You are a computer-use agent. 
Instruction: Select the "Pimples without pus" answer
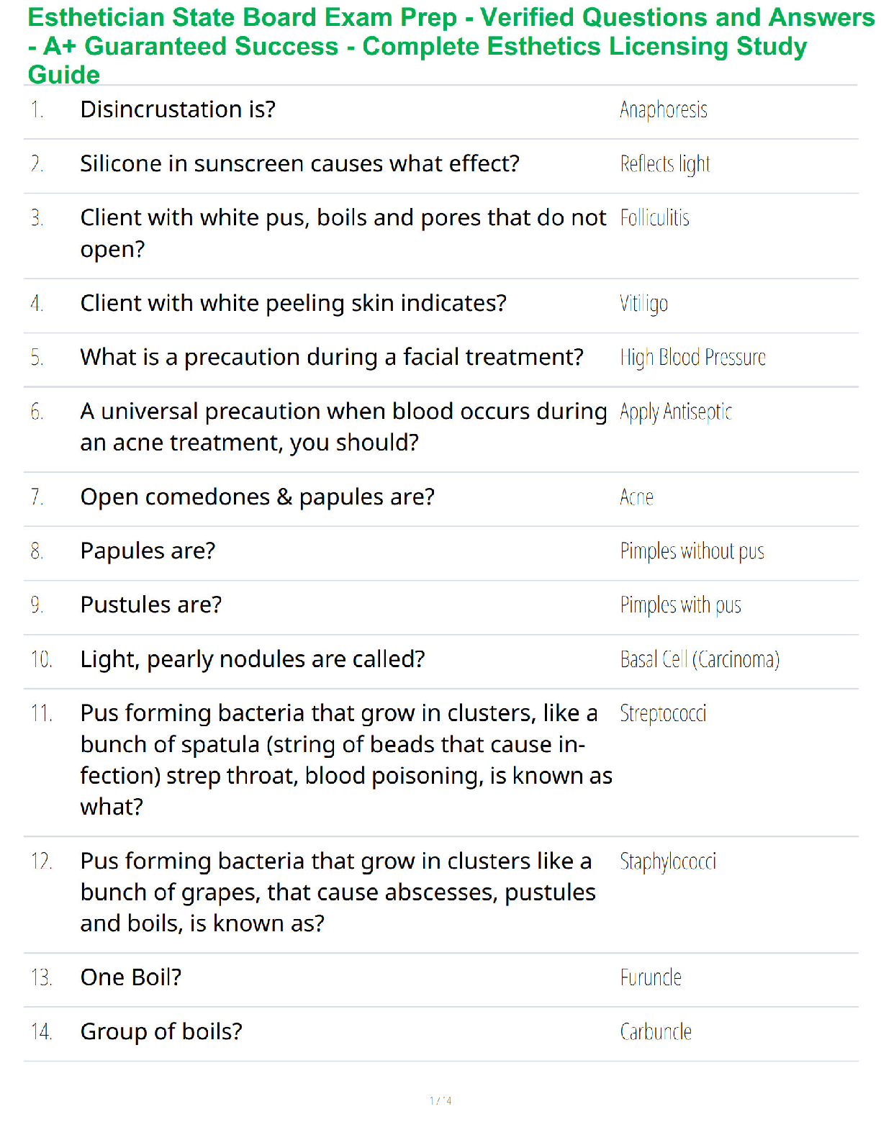[x=692, y=551]
